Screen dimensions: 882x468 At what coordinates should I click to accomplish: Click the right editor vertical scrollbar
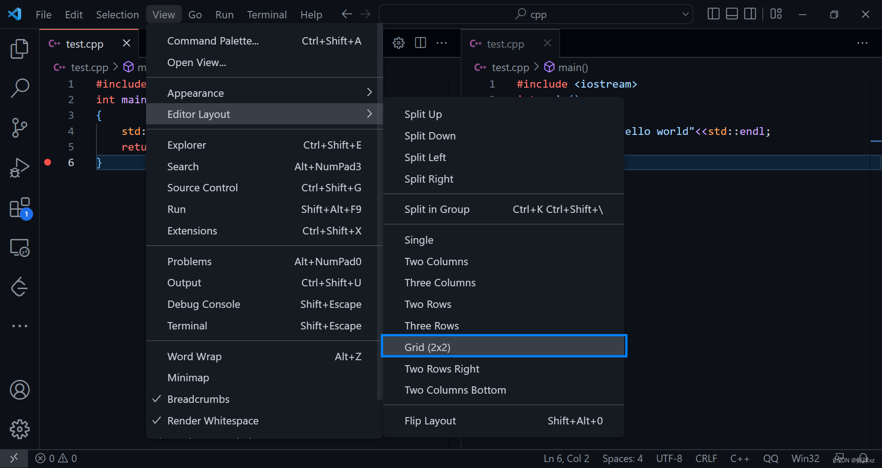click(x=876, y=262)
